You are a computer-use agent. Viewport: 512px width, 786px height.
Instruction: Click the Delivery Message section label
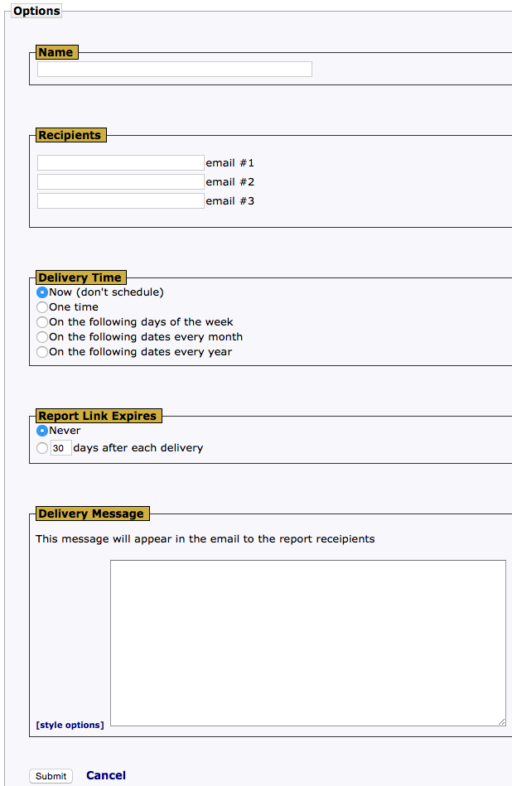pyautogui.click(x=91, y=514)
